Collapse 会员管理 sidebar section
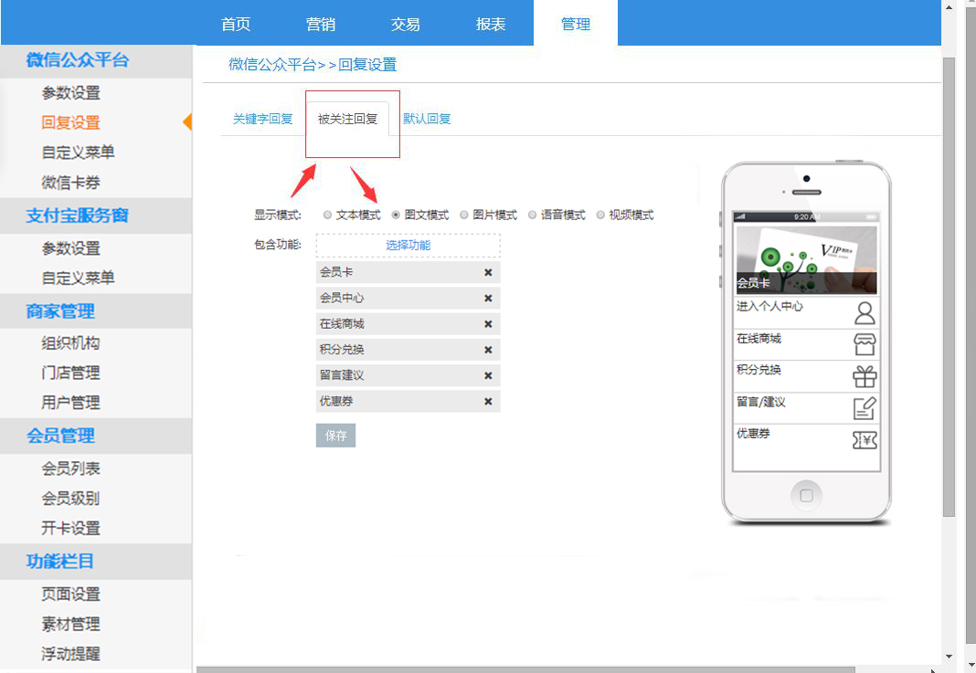 (96, 436)
